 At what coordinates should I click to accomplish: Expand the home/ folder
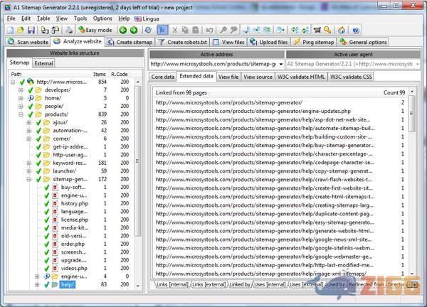coord(21,98)
